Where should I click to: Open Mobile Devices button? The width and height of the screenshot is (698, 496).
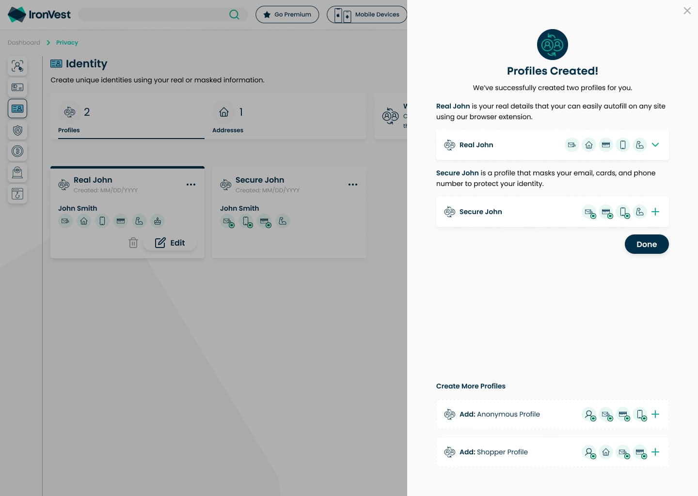[367, 15]
